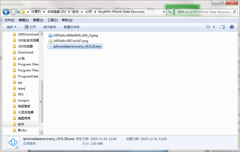
Task: Click the folder icon next to 新obs
Action: pos(14,130)
